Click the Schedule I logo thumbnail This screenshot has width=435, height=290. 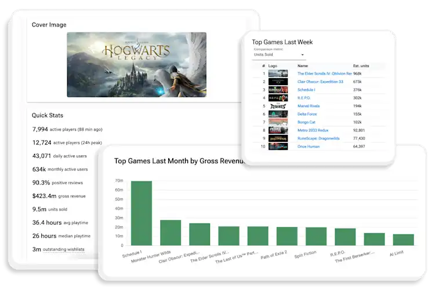click(278, 90)
